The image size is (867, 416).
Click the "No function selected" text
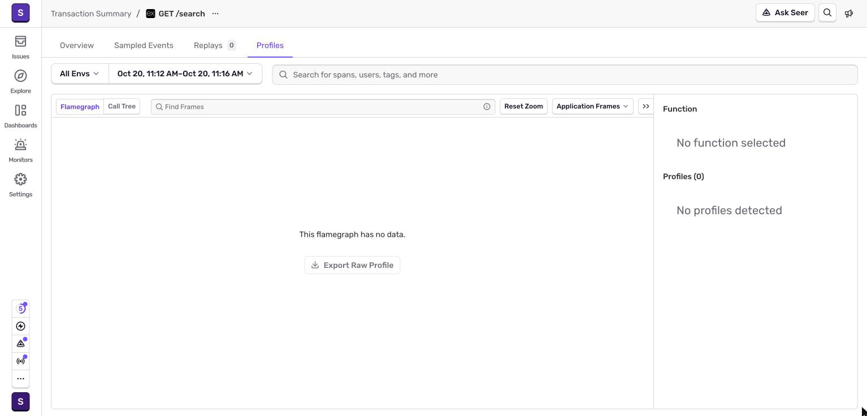tap(731, 143)
